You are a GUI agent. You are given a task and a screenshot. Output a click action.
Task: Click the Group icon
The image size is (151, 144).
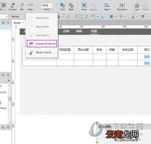(x=84, y=7)
